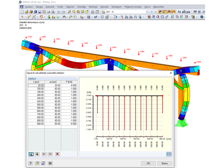Close the Upravit uživatelské osamělé zatížení dialog
Screen dimensions: 224x168
click(x=171, y=73)
